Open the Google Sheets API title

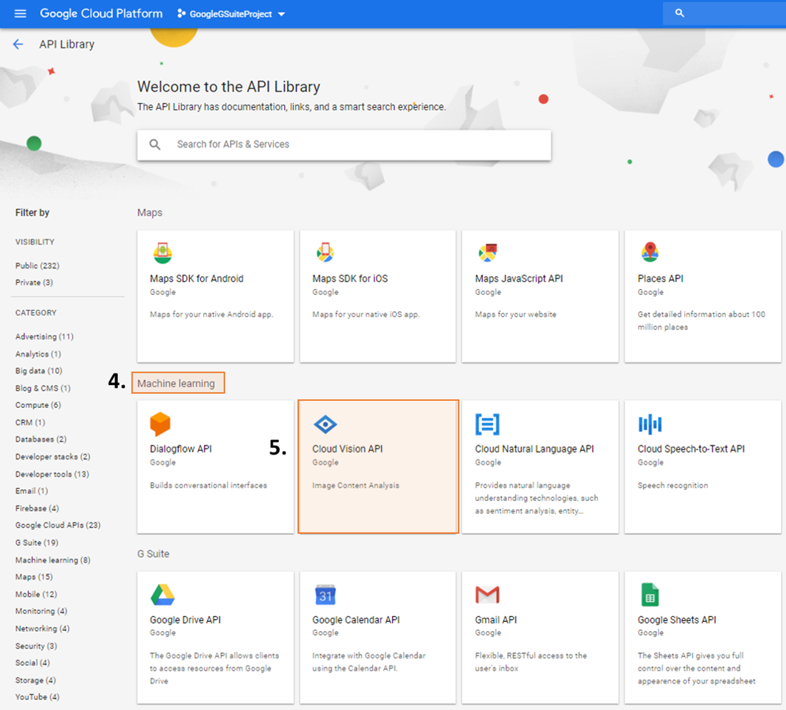677,620
